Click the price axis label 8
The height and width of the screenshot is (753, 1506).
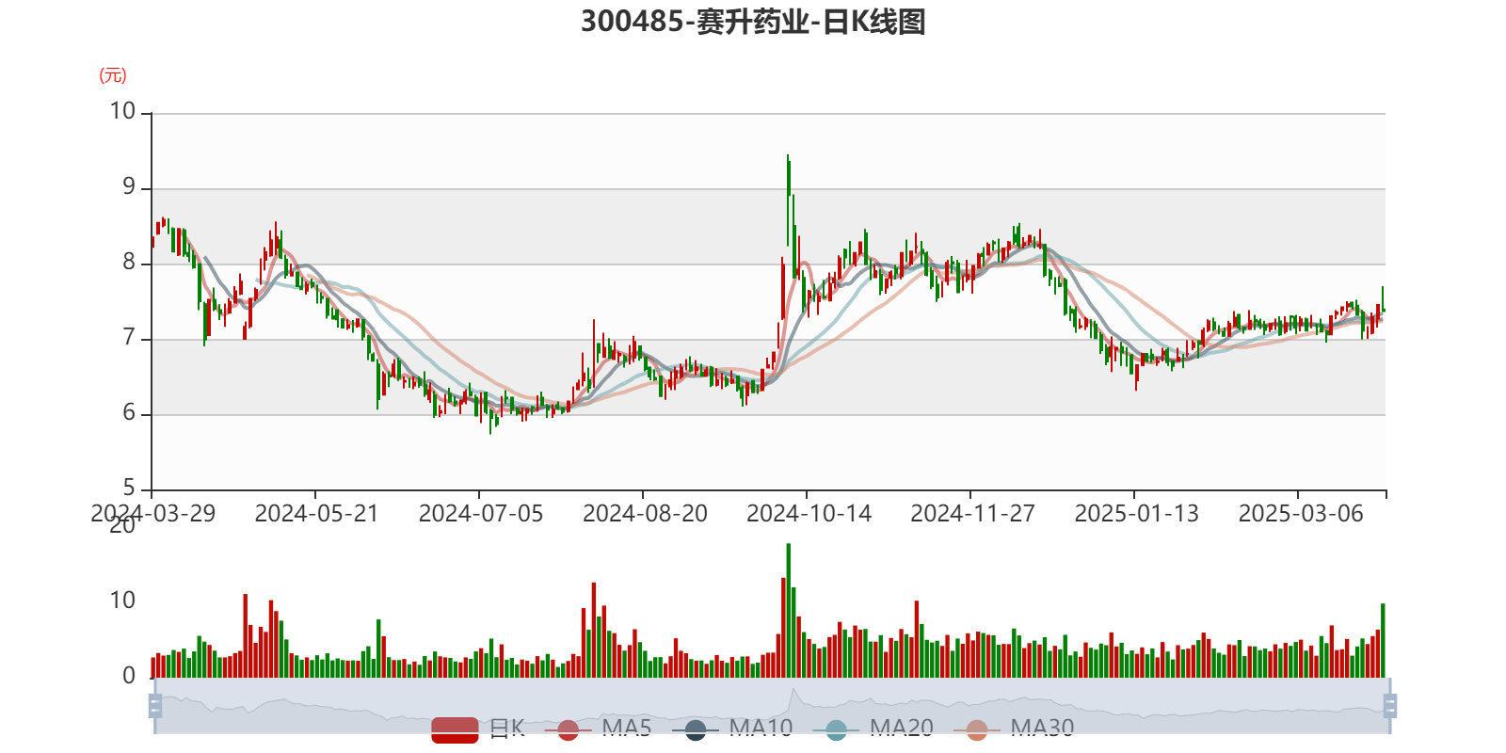tap(129, 263)
